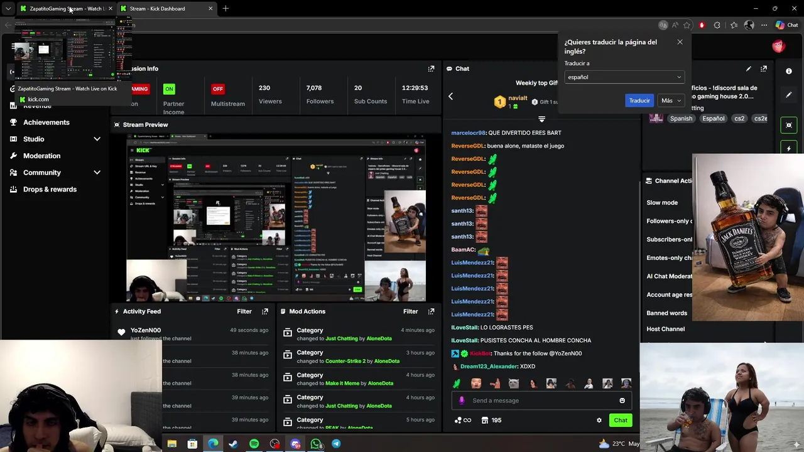Open Telegram from the taskbar

[336, 444]
